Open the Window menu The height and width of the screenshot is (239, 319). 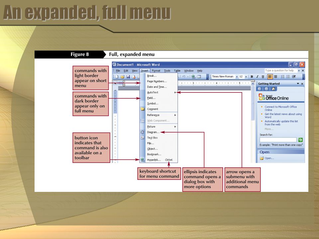(189, 71)
